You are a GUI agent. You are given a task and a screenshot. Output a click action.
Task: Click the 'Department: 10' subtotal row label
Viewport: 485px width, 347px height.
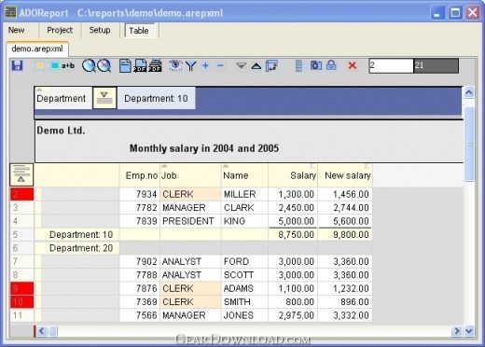pos(81,234)
